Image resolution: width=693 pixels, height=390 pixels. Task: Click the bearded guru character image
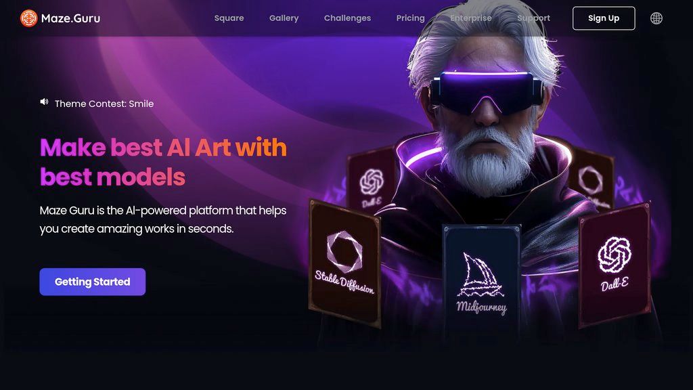[x=486, y=115]
